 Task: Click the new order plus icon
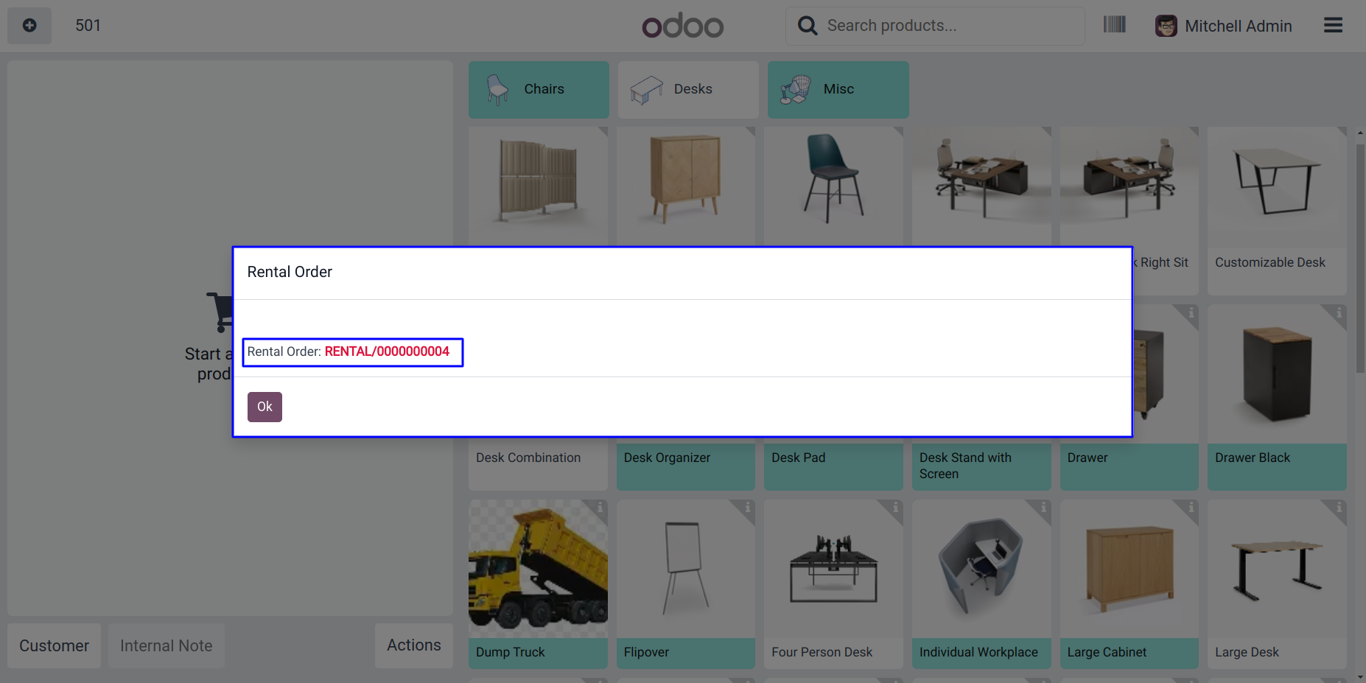[29, 26]
